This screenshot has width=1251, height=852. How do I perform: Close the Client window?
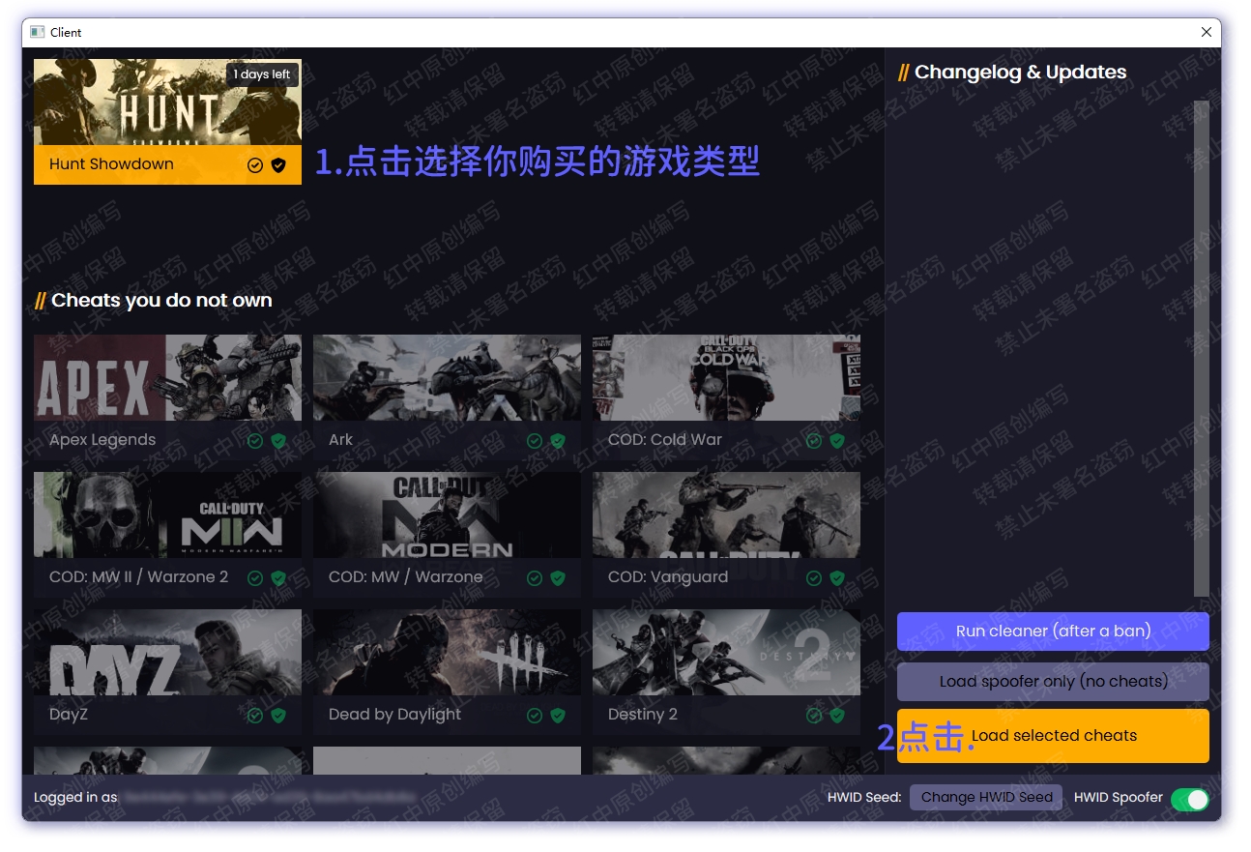(x=1206, y=32)
